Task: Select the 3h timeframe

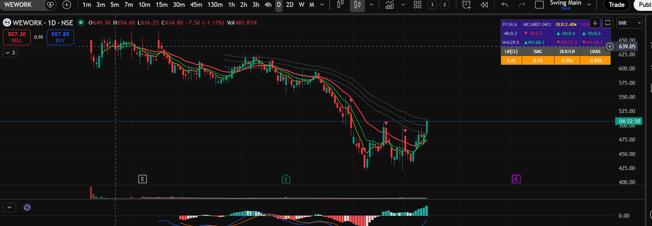Action: [255, 5]
